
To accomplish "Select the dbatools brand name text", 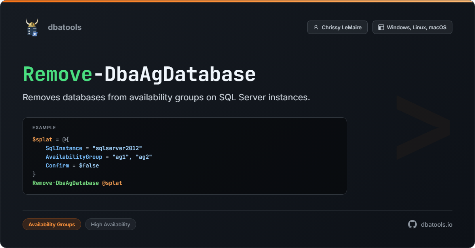I will [x=65, y=27].
